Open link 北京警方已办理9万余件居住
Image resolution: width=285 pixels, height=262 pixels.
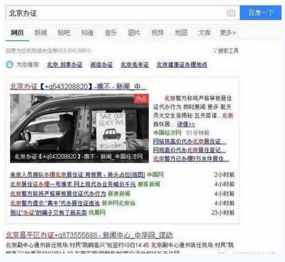click(x=191, y=159)
